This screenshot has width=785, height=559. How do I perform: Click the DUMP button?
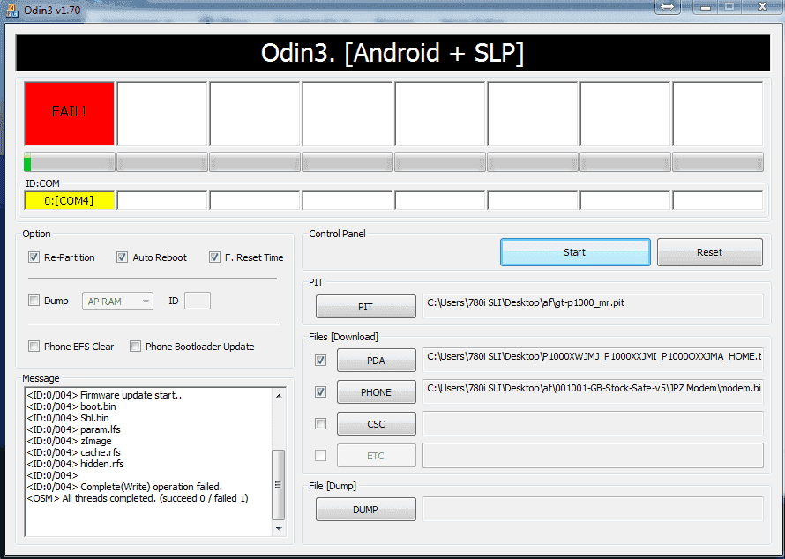[x=365, y=510]
